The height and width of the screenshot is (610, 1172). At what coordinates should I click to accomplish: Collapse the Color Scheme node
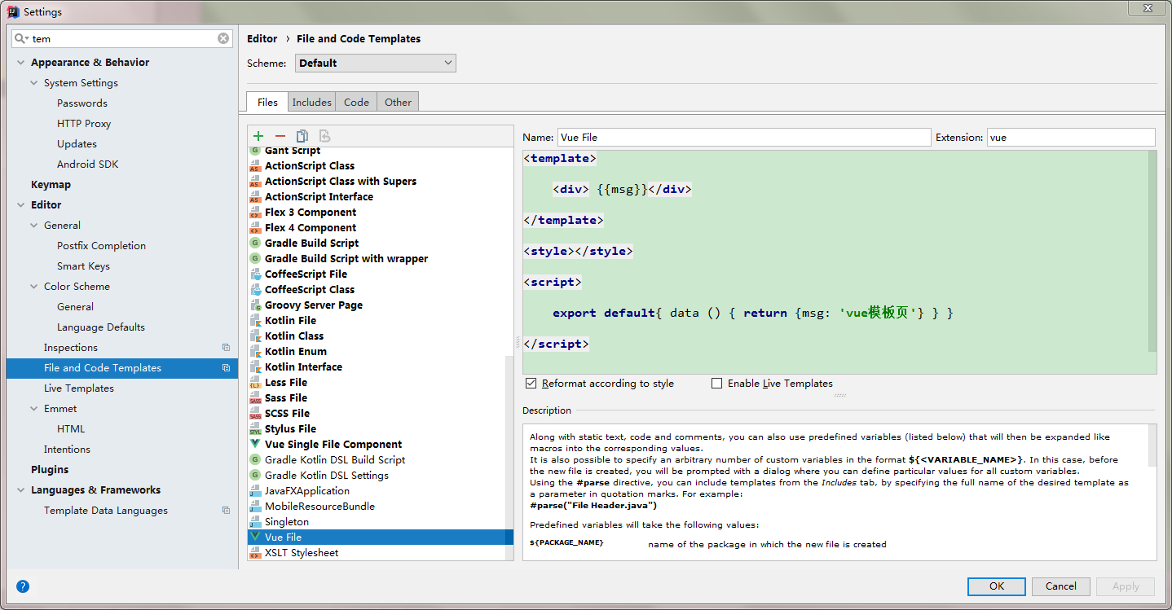[33, 287]
